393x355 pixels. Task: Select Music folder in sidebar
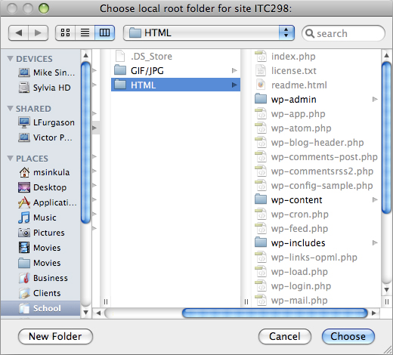click(x=37, y=218)
